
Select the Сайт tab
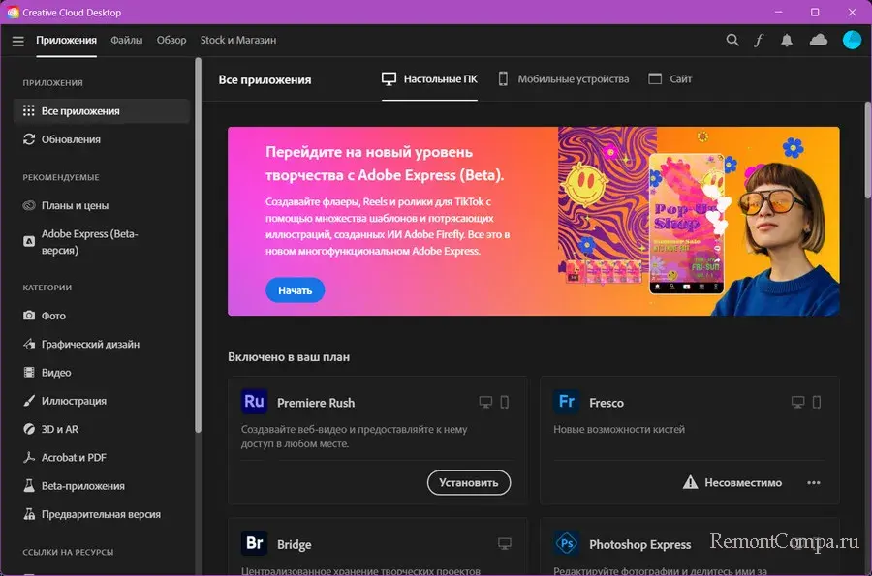[670, 78]
